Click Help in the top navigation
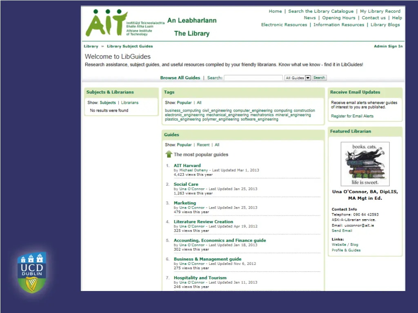Viewport: 418px width, 313px height. 397,18
